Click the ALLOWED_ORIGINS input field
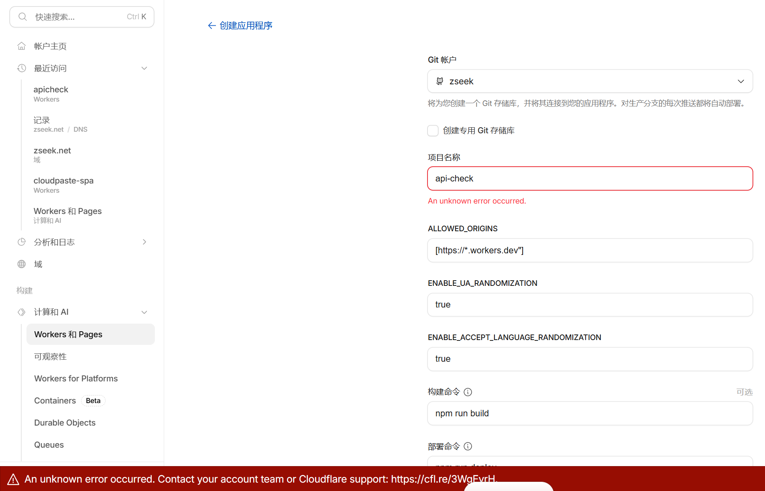The image size is (765, 491). [x=590, y=251]
